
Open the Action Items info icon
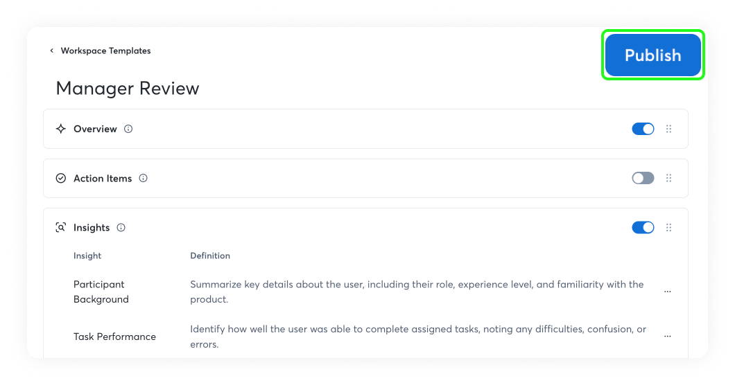(144, 178)
